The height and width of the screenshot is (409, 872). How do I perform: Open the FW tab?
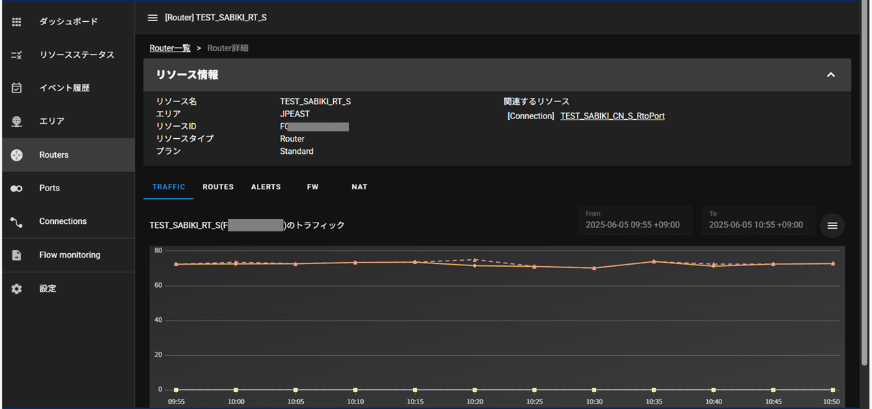coord(313,187)
